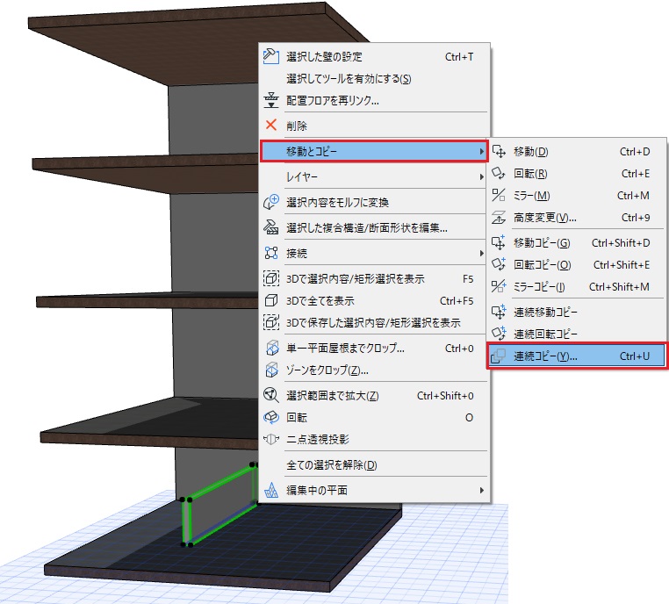This screenshot has width=669, height=604.
Task: Select 回転(R) in the submenu
Action: pyautogui.click(x=577, y=174)
